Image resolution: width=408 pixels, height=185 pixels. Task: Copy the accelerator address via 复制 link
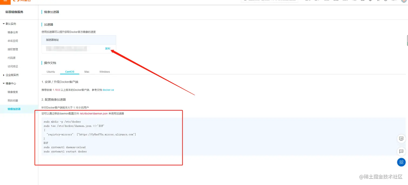[x=108, y=49]
